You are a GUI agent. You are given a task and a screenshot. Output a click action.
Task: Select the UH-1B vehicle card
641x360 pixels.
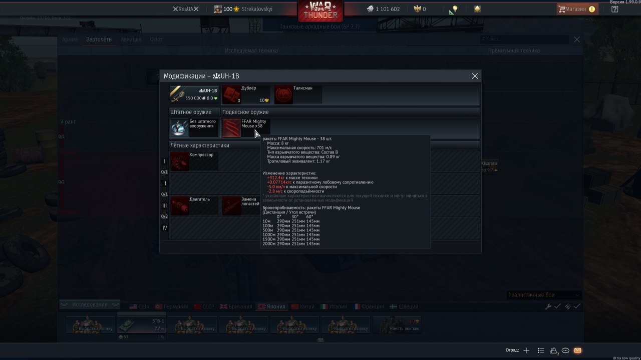click(194, 94)
